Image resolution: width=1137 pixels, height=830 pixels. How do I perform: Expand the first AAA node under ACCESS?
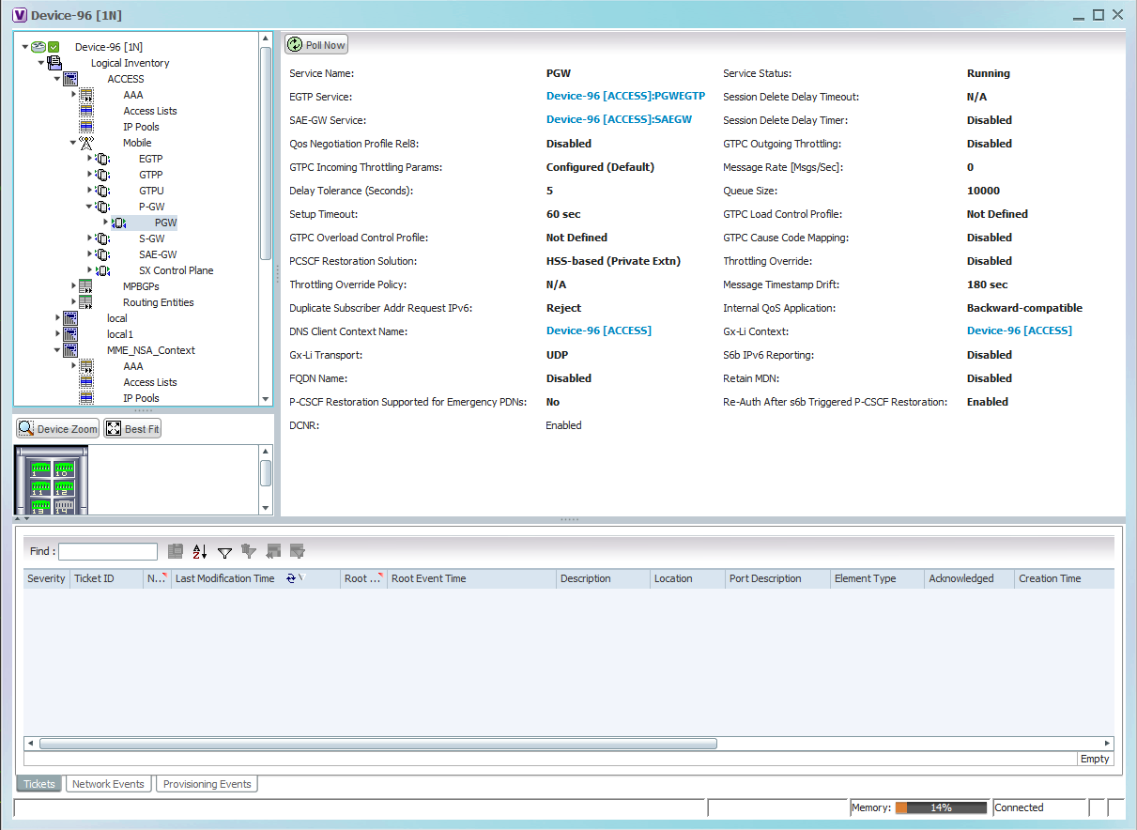pyautogui.click(x=73, y=95)
